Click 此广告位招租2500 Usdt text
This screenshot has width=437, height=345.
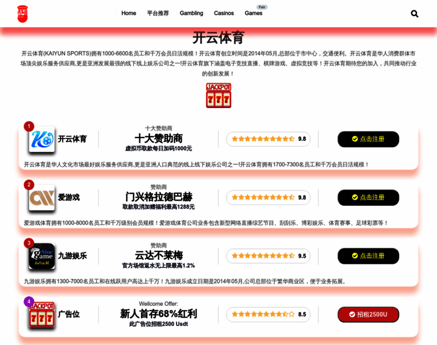coord(159,324)
